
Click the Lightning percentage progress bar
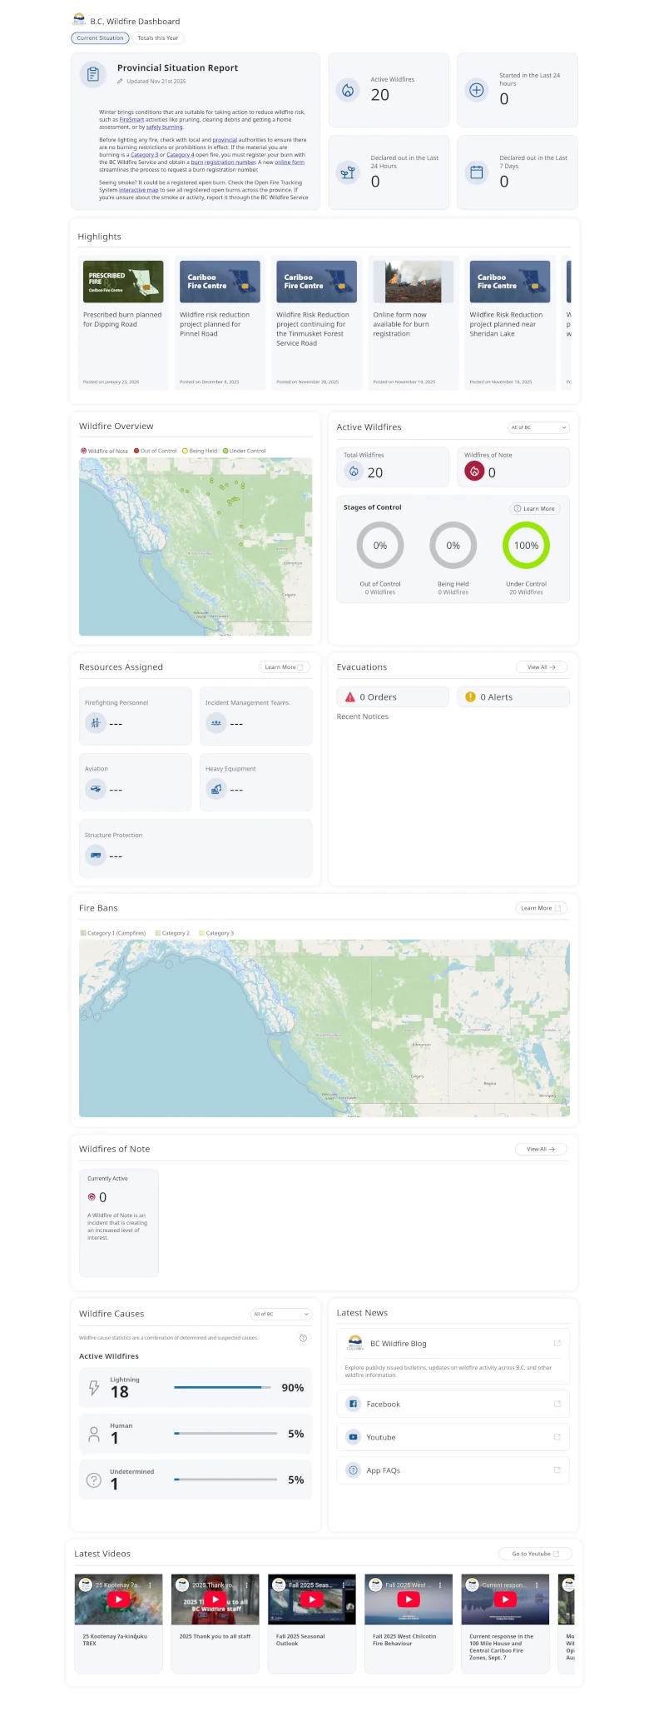(222, 1387)
